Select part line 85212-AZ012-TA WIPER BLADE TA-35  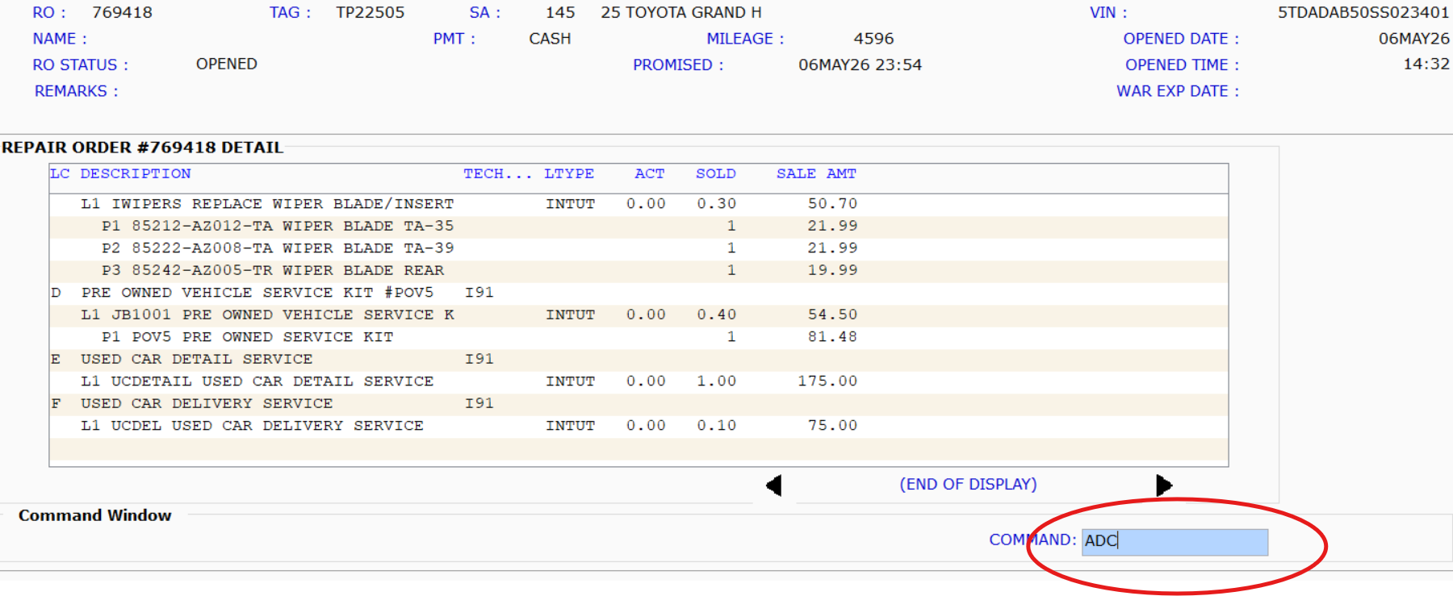639,227
